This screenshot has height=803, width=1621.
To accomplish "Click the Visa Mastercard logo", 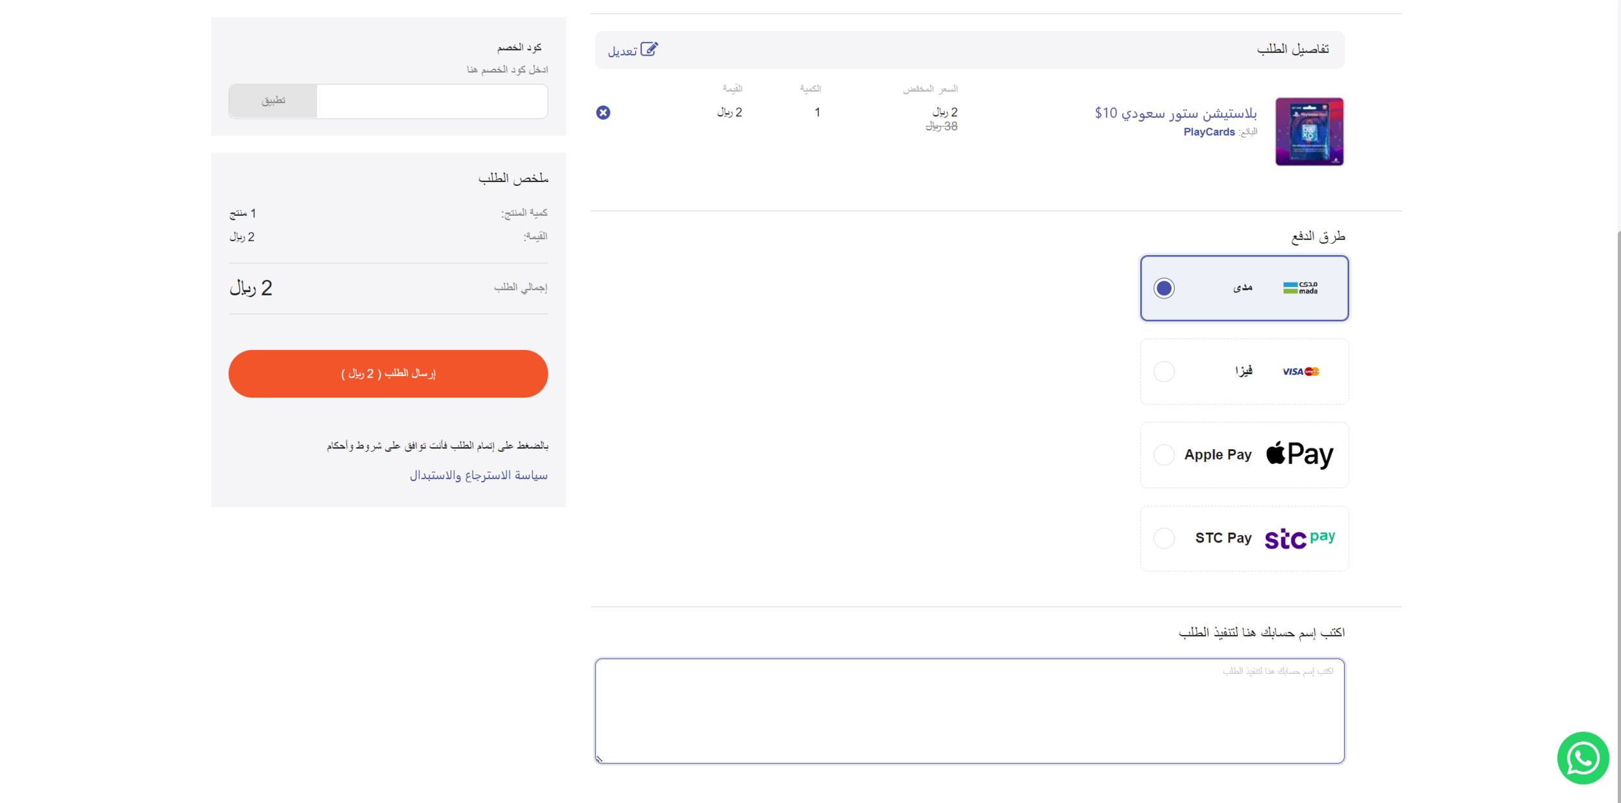I will (x=1300, y=371).
